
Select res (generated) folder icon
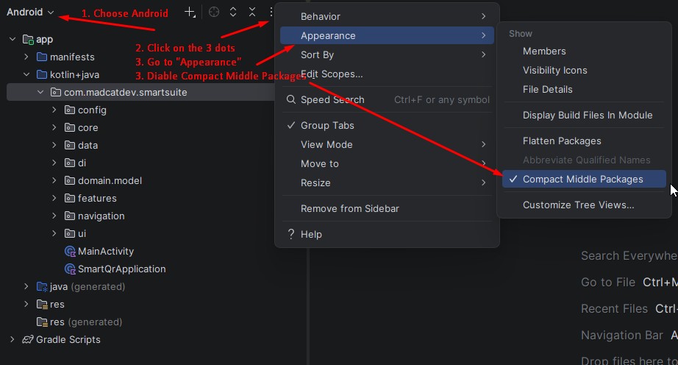point(42,322)
